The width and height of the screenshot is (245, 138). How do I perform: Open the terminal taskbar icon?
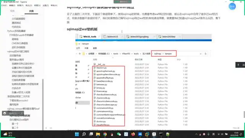[161, 134]
